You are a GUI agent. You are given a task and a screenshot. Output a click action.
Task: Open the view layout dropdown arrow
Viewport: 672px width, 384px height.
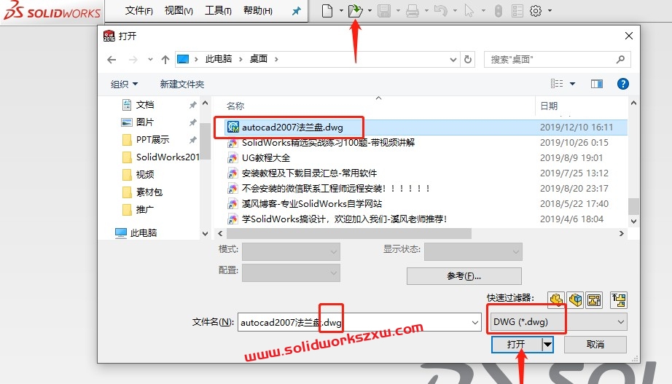(572, 84)
